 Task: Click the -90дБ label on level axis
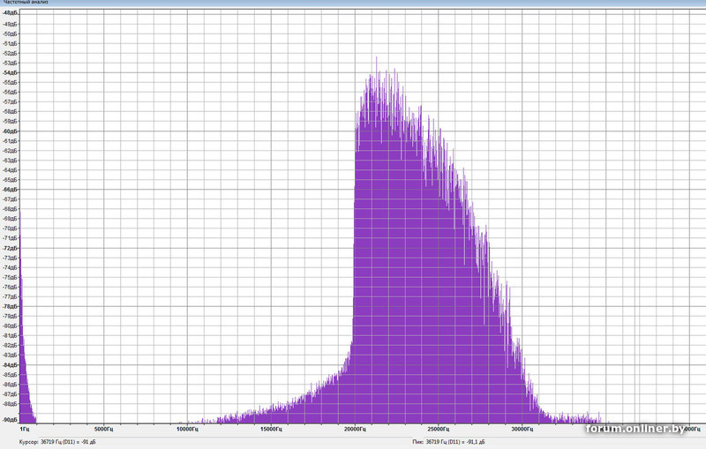point(10,420)
